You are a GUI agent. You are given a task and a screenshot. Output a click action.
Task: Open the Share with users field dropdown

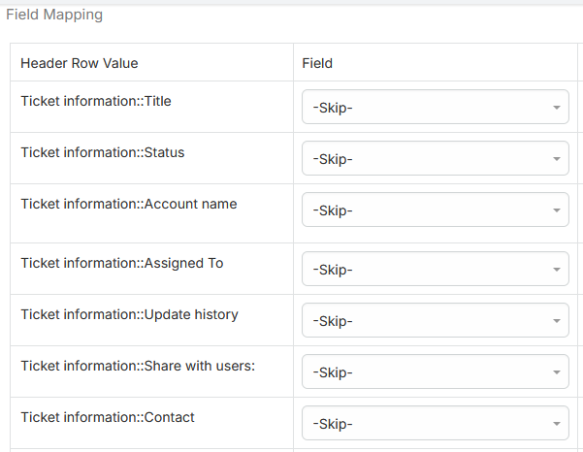point(435,371)
